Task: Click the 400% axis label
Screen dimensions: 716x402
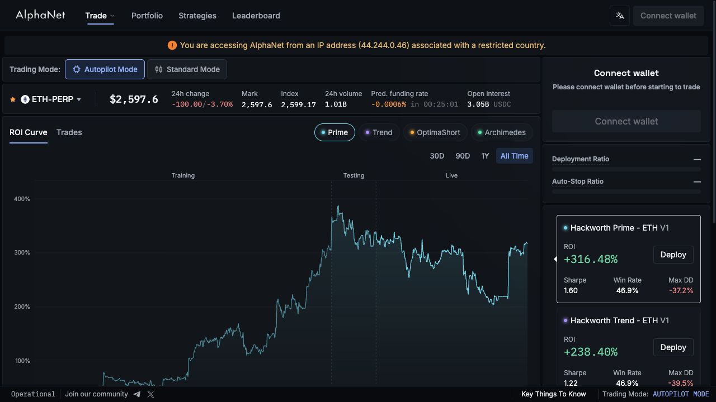Action: pos(22,199)
